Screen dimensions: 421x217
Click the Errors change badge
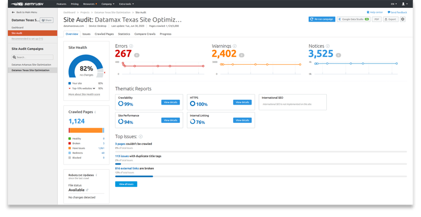[137, 55]
